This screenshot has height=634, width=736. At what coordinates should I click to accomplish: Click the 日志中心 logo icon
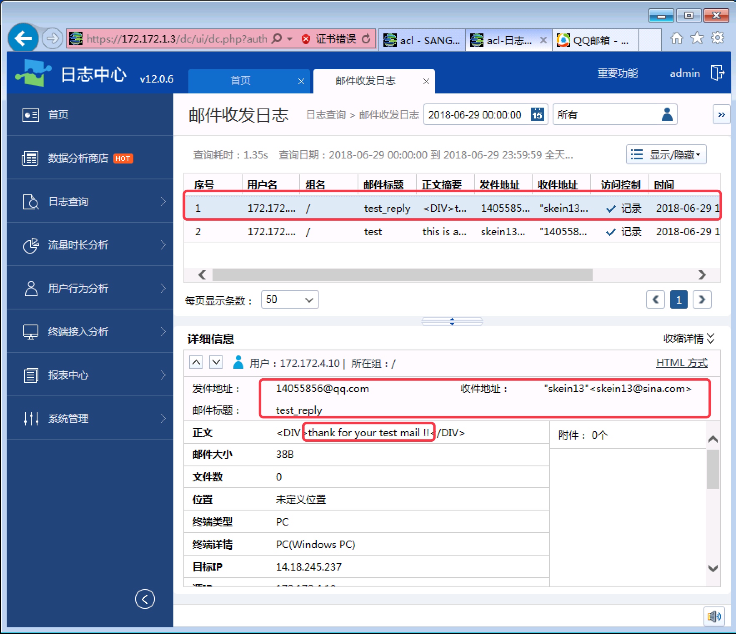(33, 73)
